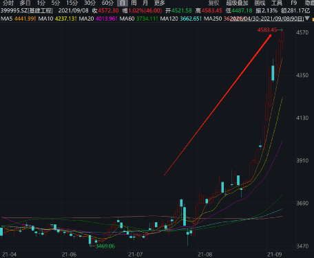Select the 多日 multi-day tab
Viewport: 314px width, 258px height.
25,3
